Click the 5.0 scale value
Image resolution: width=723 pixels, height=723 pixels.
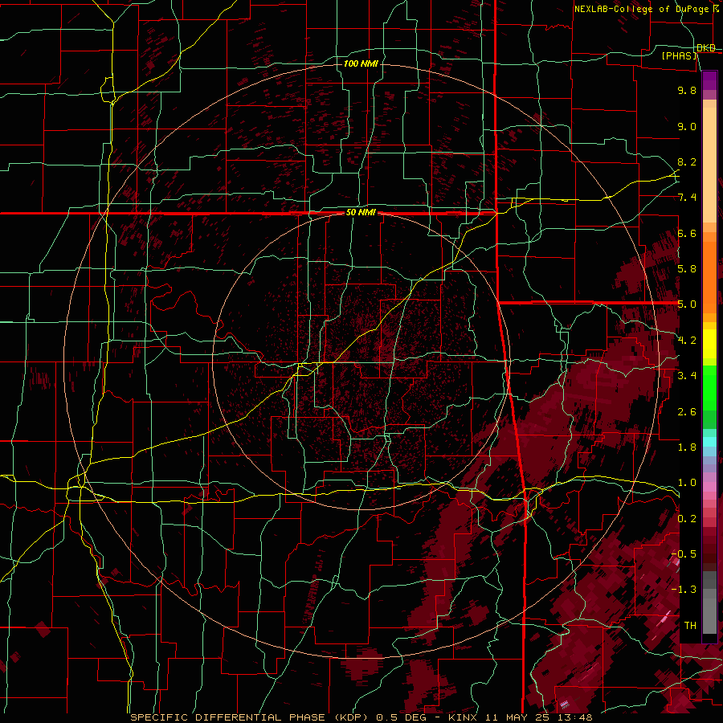(687, 304)
